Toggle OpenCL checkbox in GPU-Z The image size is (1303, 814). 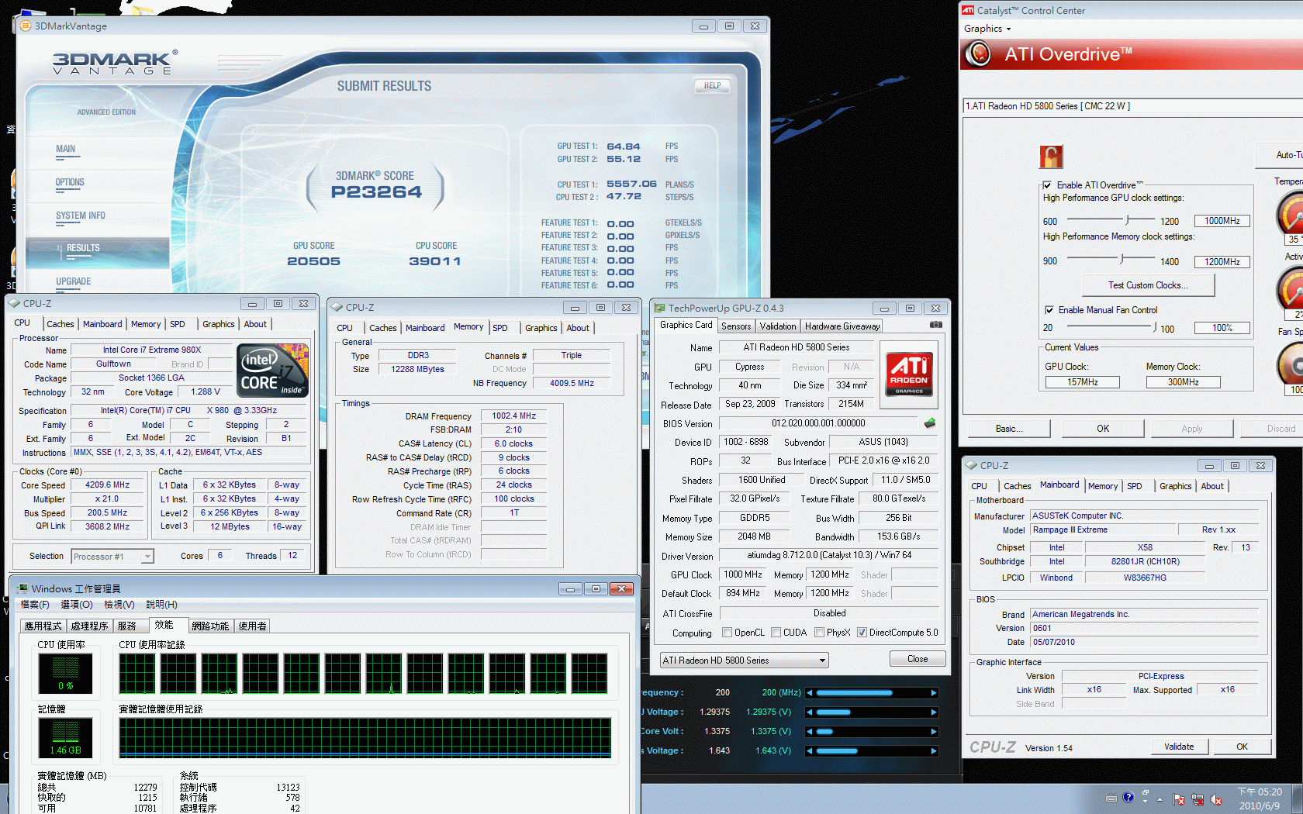(x=728, y=633)
